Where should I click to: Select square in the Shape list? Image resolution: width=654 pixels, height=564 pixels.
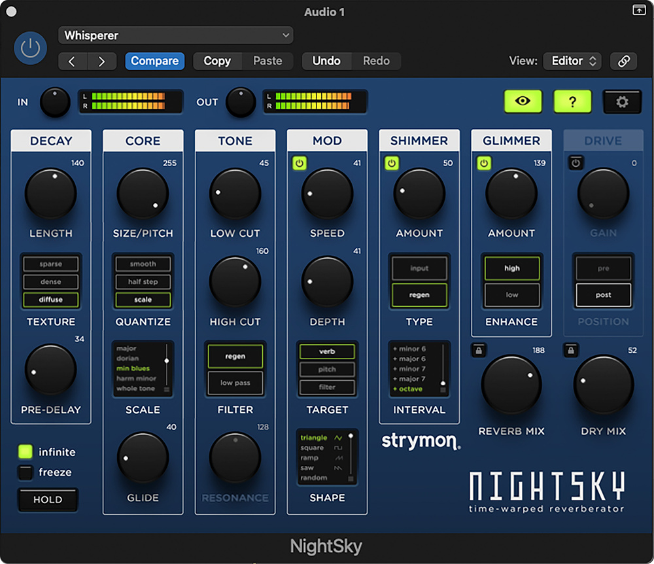pos(313,448)
